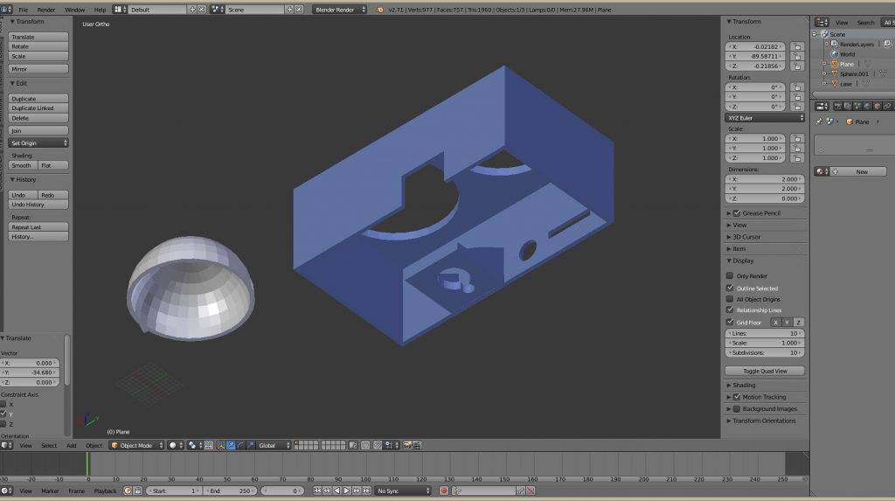The image size is (895, 501).
Task: Click the Toggle Quad View button
Action: tap(764, 371)
